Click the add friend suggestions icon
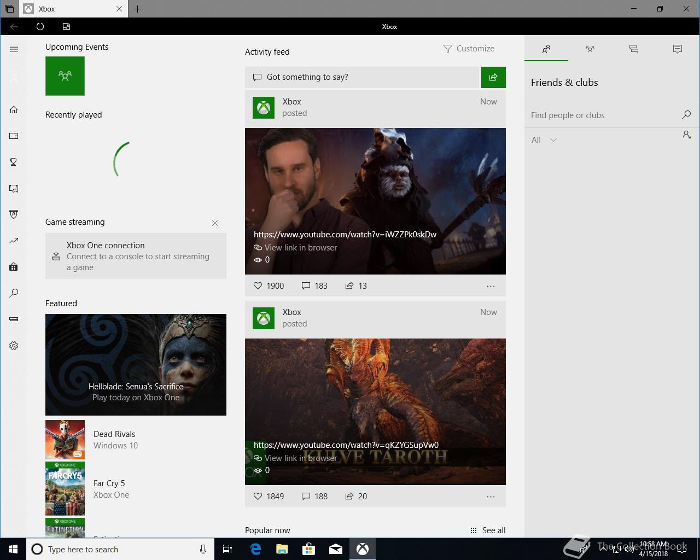Image resolution: width=700 pixels, height=560 pixels. 687,135
